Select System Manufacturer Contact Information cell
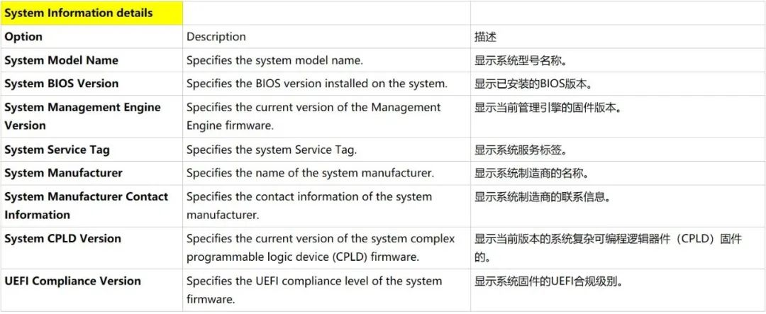This screenshot has width=766, height=314. [91, 206]
